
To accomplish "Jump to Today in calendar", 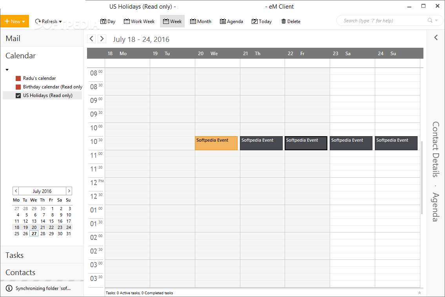I will [262, 21].
